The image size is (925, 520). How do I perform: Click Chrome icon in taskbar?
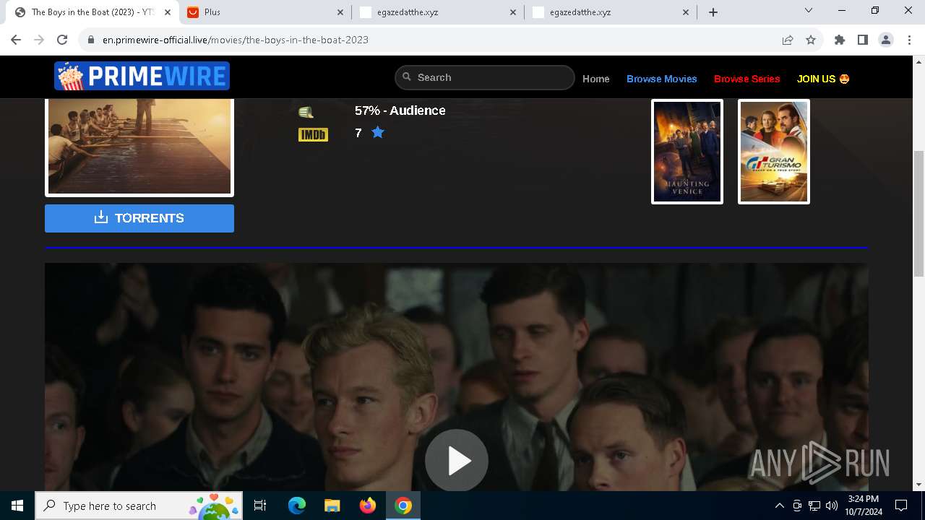(x=403, y=506)
